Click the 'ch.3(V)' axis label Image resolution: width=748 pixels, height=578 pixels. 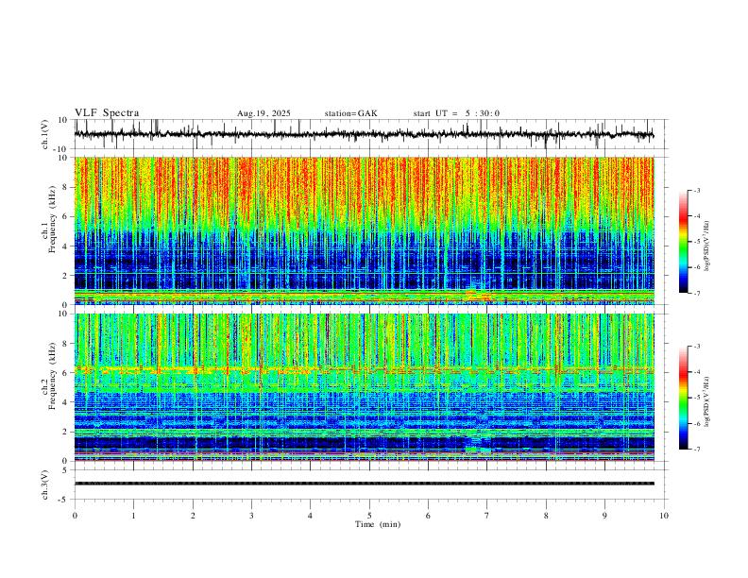(x=45, y=484)
